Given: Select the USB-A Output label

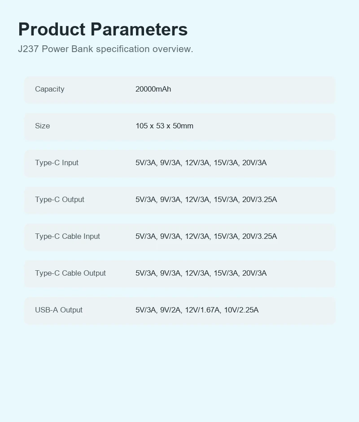Looking at the screenshot, I should [59, 310].
